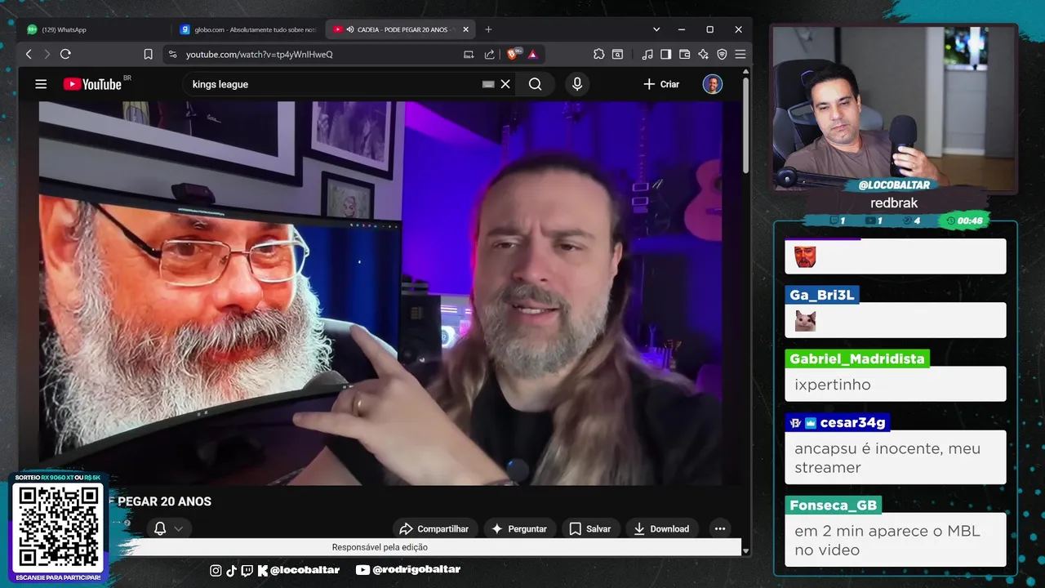Open the notification bell dropdown under title
The width and height of the screenshot is (1045, 588).
coord(168,528)
